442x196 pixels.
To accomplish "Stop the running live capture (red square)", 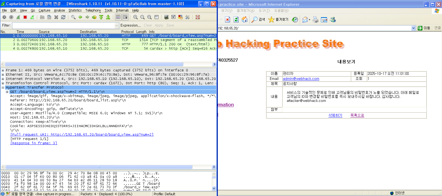I will pos(25,17).
